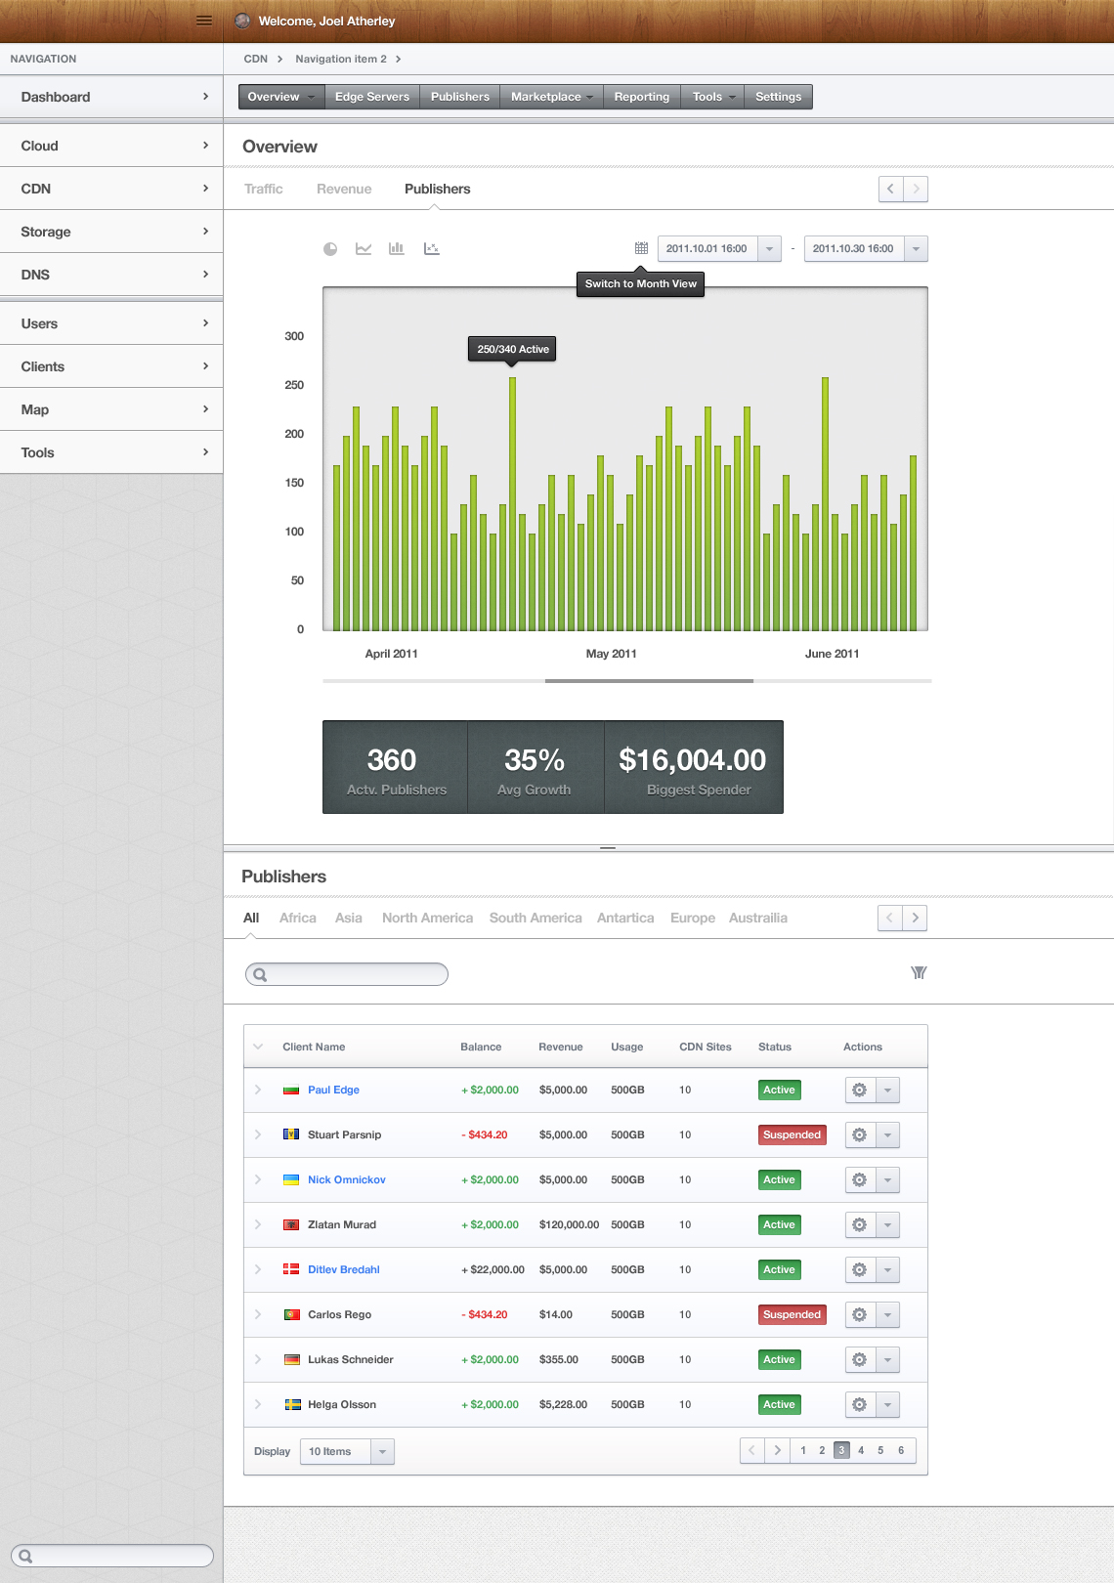
Task: Open the Tools dropdown in top bar
Action: 713,97
